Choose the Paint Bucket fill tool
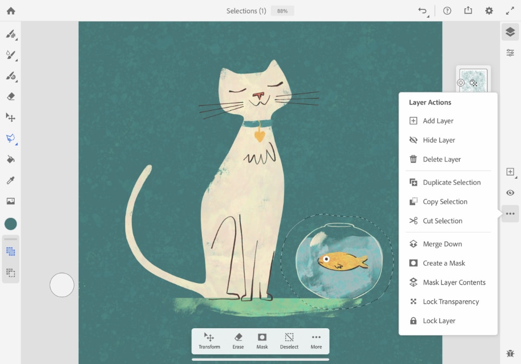This screenshot has height=364, width=521. pos(10,159)
